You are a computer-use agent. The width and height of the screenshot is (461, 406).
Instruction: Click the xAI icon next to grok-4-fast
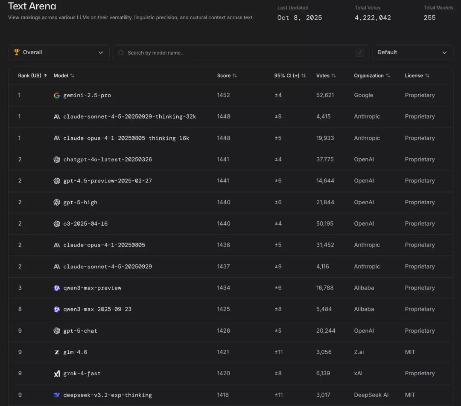(57, 373)
